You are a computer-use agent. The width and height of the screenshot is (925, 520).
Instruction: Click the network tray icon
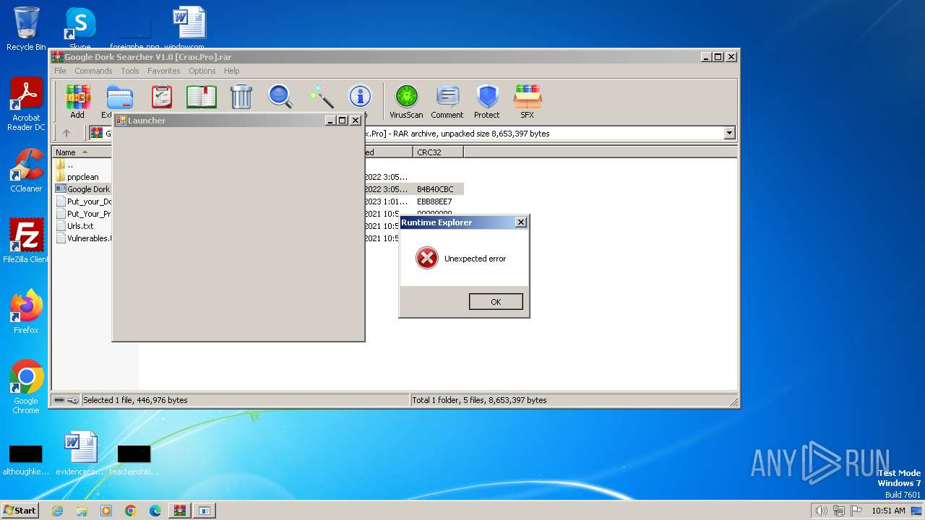pyautogui.click(x=838, y=511)
